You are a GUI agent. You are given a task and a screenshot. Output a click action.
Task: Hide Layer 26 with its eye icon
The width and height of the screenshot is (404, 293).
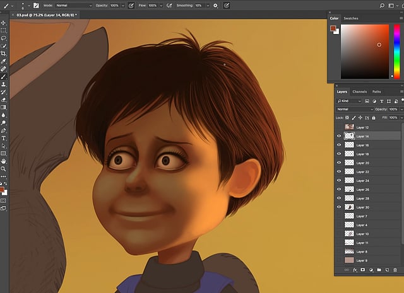(x=339, y=189)
